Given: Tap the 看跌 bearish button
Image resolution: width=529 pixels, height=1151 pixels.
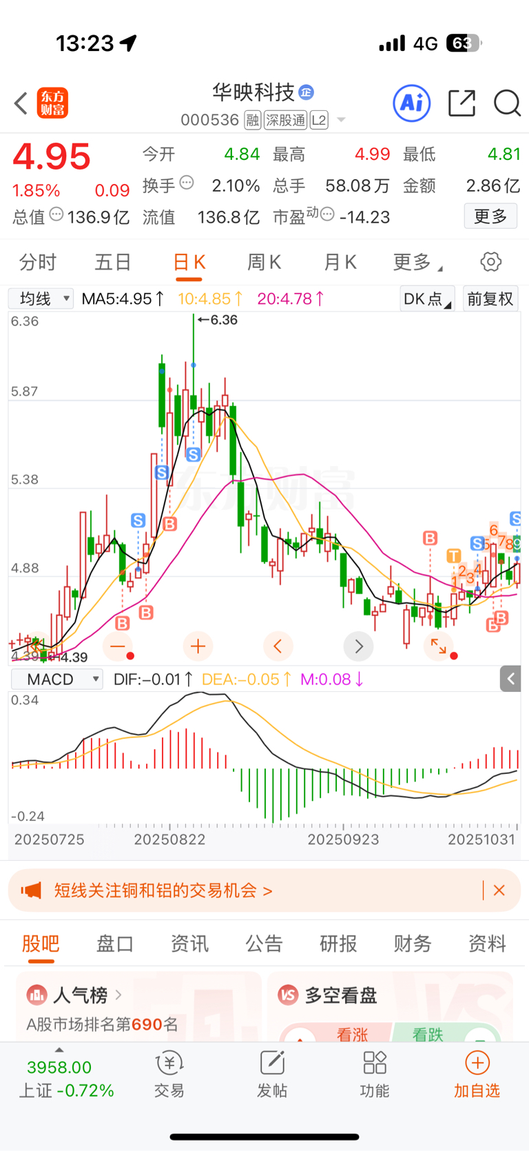Looking at the screenshot, I should pos(445,1034).
